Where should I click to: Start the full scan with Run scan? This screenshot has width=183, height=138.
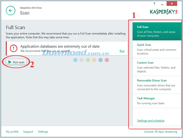[x=16, y=62]
